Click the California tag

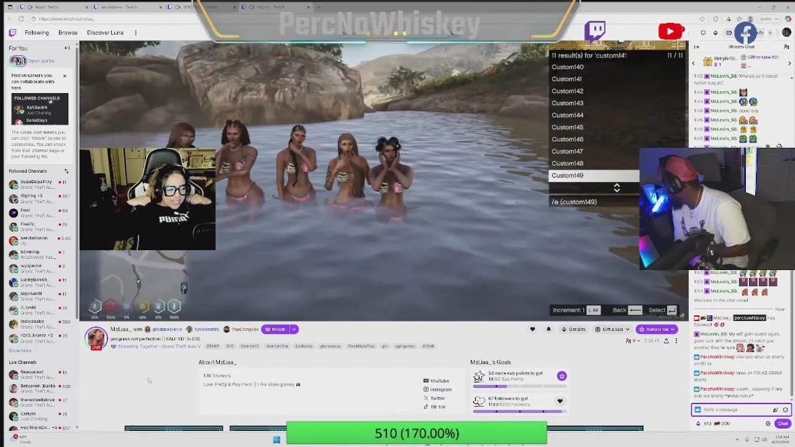tap(304, 346)
